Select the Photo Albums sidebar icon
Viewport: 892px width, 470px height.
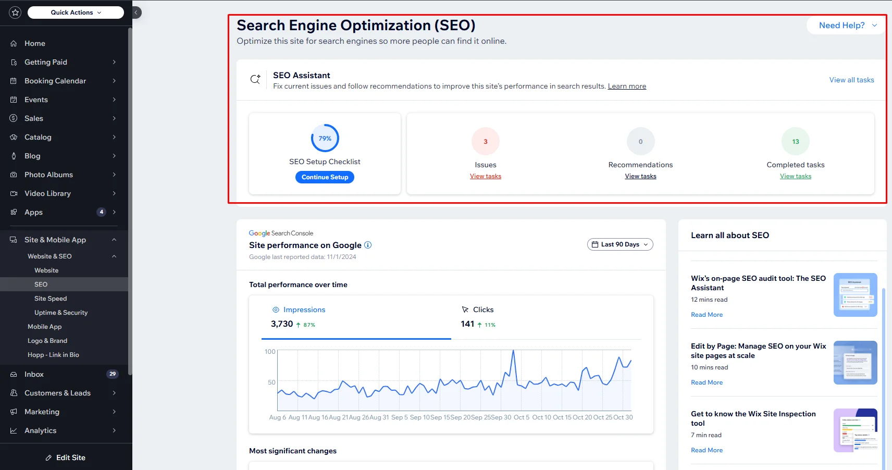(x=14, y=175)
